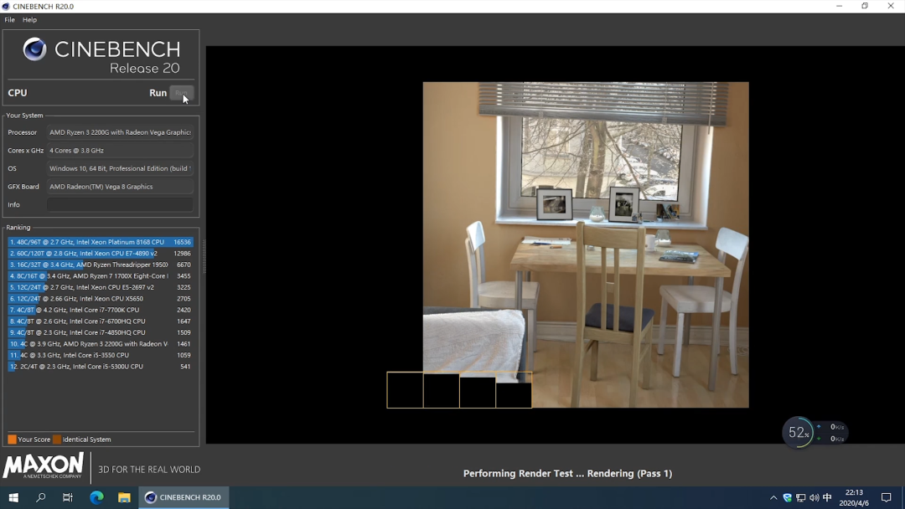Click the GFX Board field
This screenshot has height=509, width=905.
pyautogui.click(x=120, y=187)
